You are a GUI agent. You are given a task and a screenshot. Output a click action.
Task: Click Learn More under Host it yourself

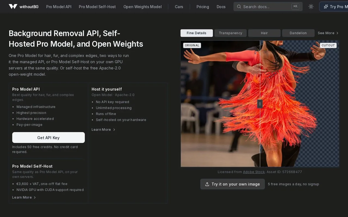pyautogui.click(x=104, y=130)
